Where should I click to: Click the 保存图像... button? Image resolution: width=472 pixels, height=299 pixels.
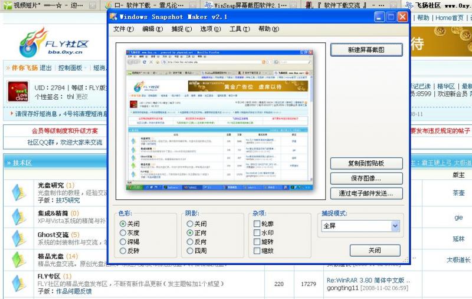point(366,178)
